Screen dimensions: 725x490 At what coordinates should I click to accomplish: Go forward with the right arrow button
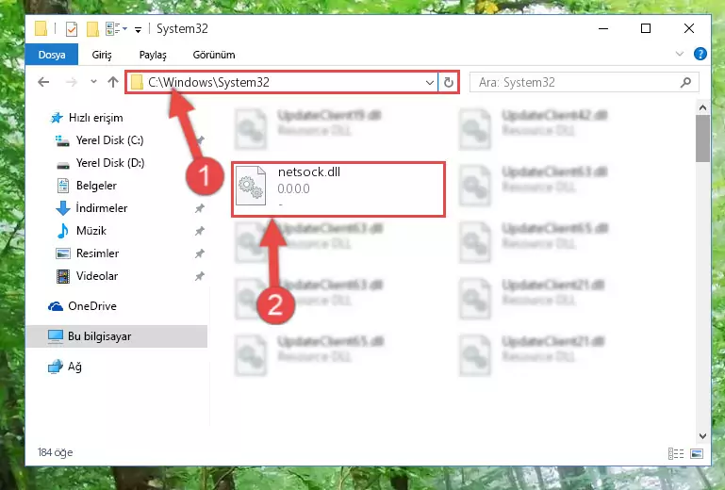72,82
